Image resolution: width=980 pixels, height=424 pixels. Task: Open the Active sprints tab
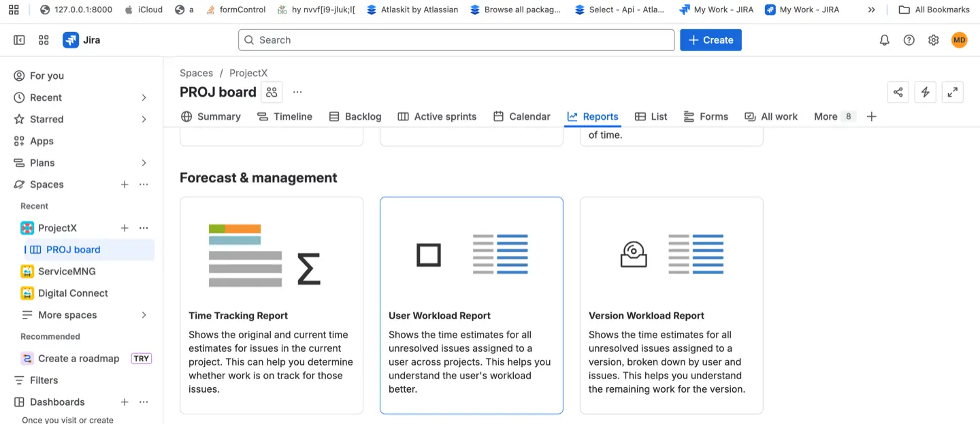pos(437,116)
